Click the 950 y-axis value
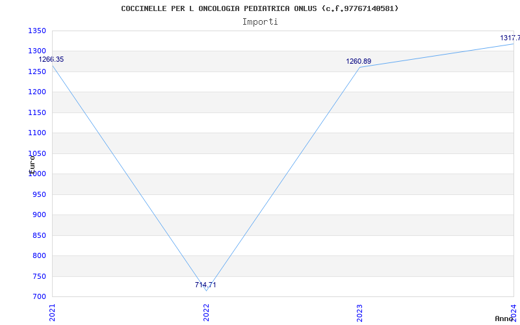This screenshot has height=325, width=520. point(39,194)
